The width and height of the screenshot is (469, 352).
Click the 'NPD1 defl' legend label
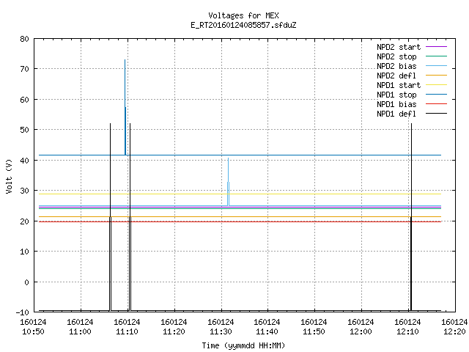click(396, 114)
